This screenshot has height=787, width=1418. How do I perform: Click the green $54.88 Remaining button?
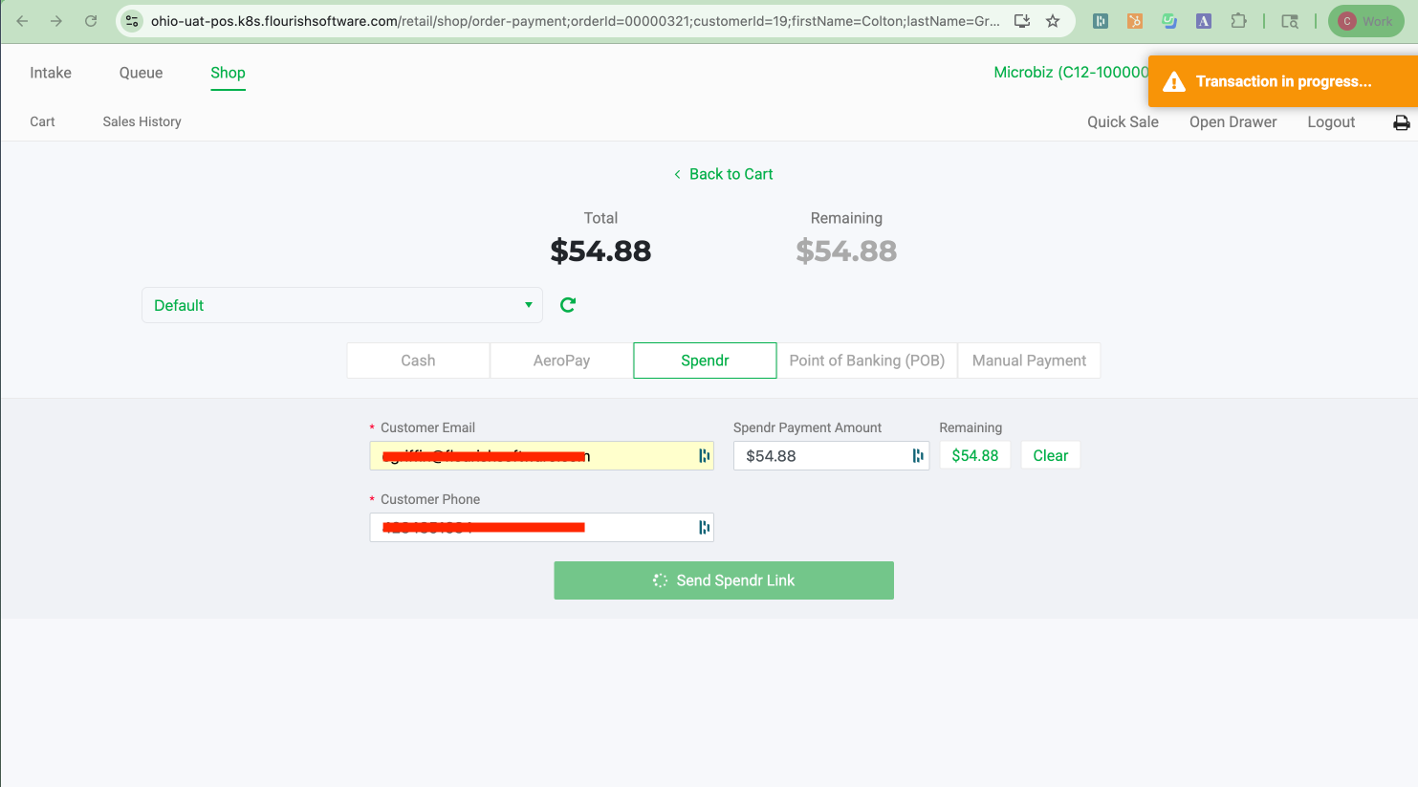click(x=974, y=456)
